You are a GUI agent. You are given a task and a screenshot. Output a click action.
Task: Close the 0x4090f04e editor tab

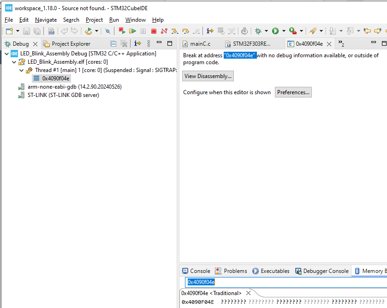click(x=329, y=44)
